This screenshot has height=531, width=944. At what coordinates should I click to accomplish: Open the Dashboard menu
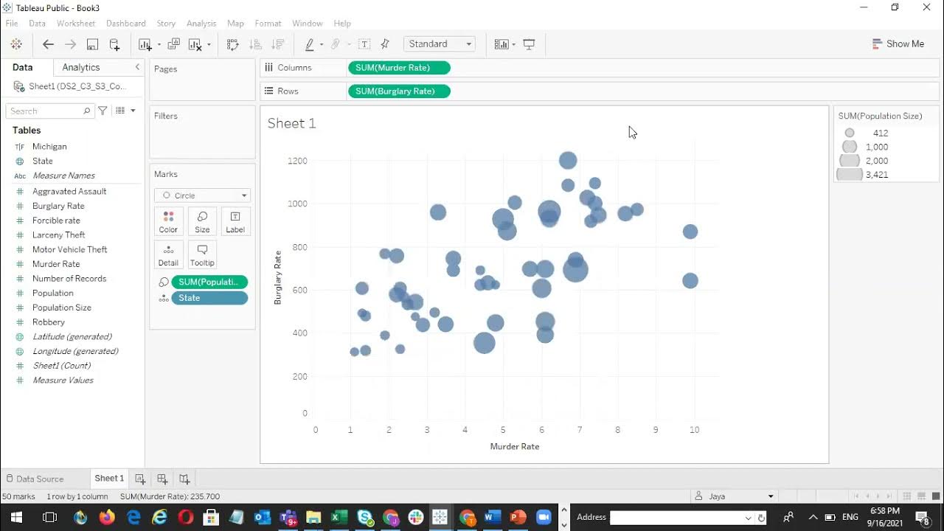126,24
